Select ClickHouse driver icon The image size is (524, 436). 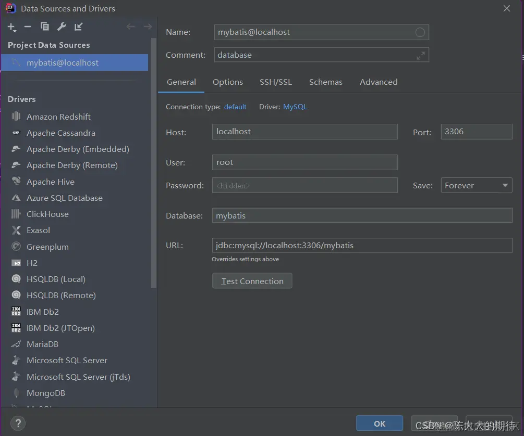(x=16, y=214)
